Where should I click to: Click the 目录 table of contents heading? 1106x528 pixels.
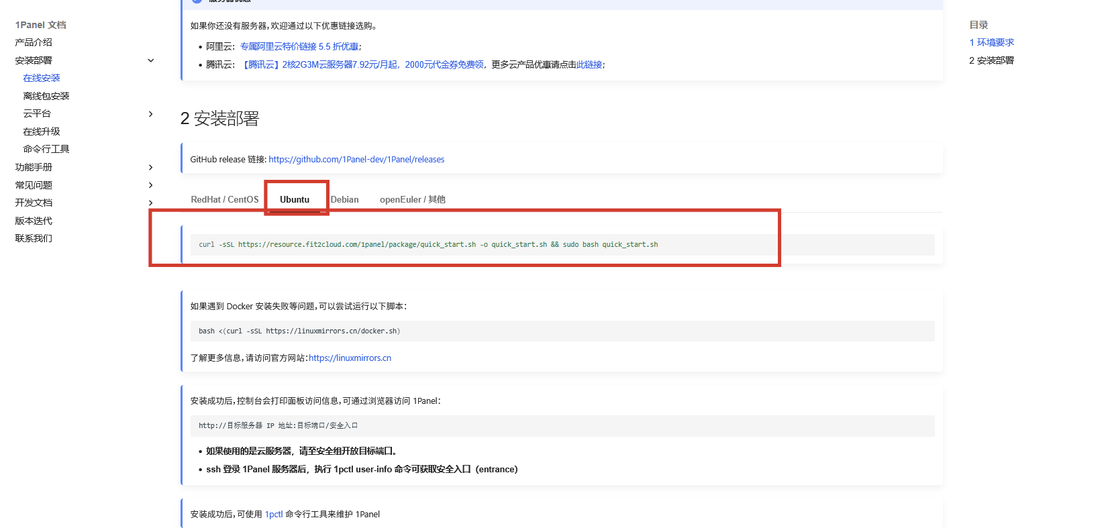(x=978, y=25)
